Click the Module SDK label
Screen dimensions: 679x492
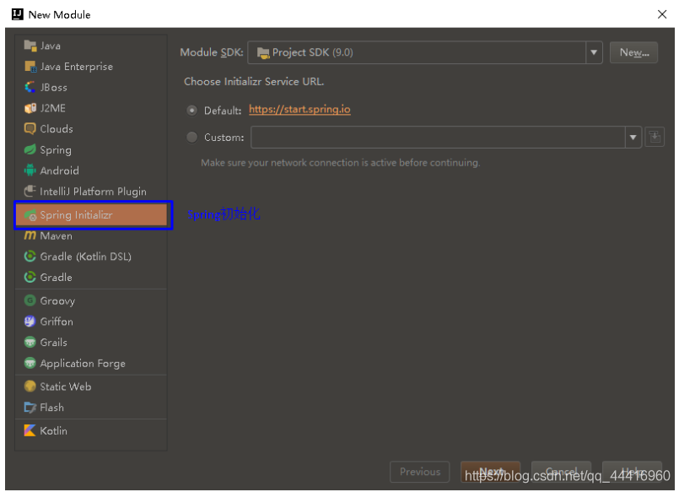click(212, 52)
